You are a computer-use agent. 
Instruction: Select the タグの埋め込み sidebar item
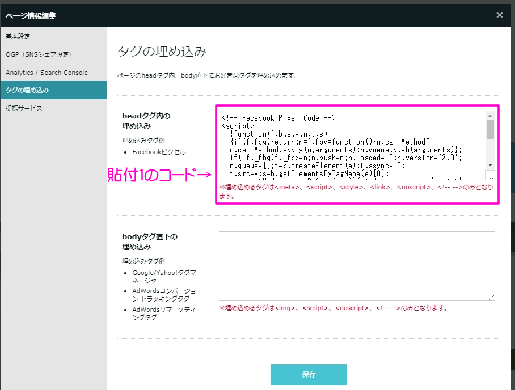(x=27, y=90)
